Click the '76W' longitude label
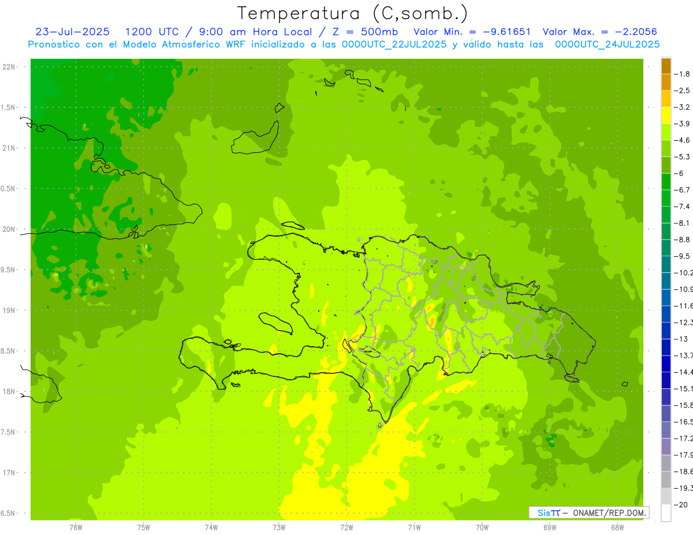Viewport: 693px width, 535px height. tap(76, 527)
